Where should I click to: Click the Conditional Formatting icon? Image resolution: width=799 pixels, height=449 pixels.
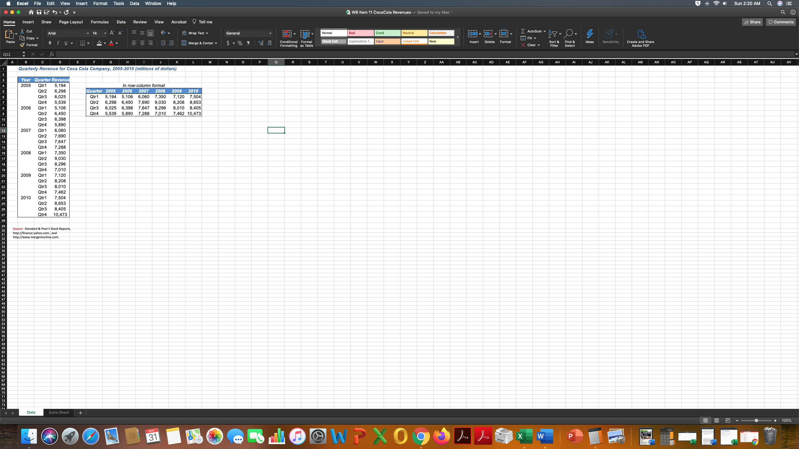tap(287, 34)
